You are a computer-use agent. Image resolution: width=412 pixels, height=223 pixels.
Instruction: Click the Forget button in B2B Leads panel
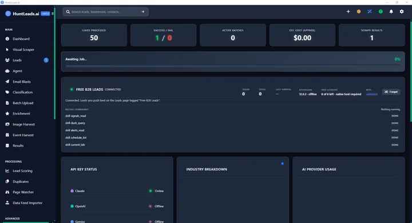click(x=391, y=92)
